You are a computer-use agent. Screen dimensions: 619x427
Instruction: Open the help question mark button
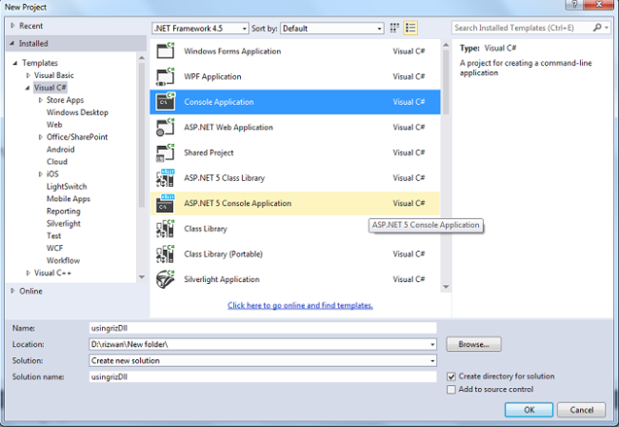coord(574,5)
